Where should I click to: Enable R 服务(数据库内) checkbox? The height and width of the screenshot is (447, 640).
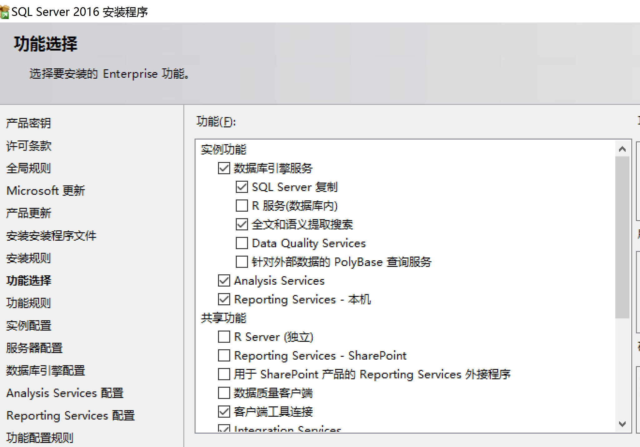coord(242,206)
